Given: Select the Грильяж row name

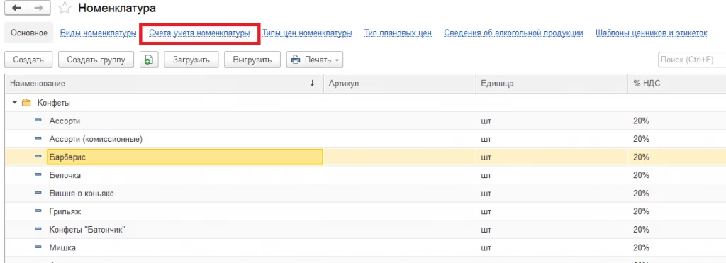Looking at the screenshot, I should point(65,211).
